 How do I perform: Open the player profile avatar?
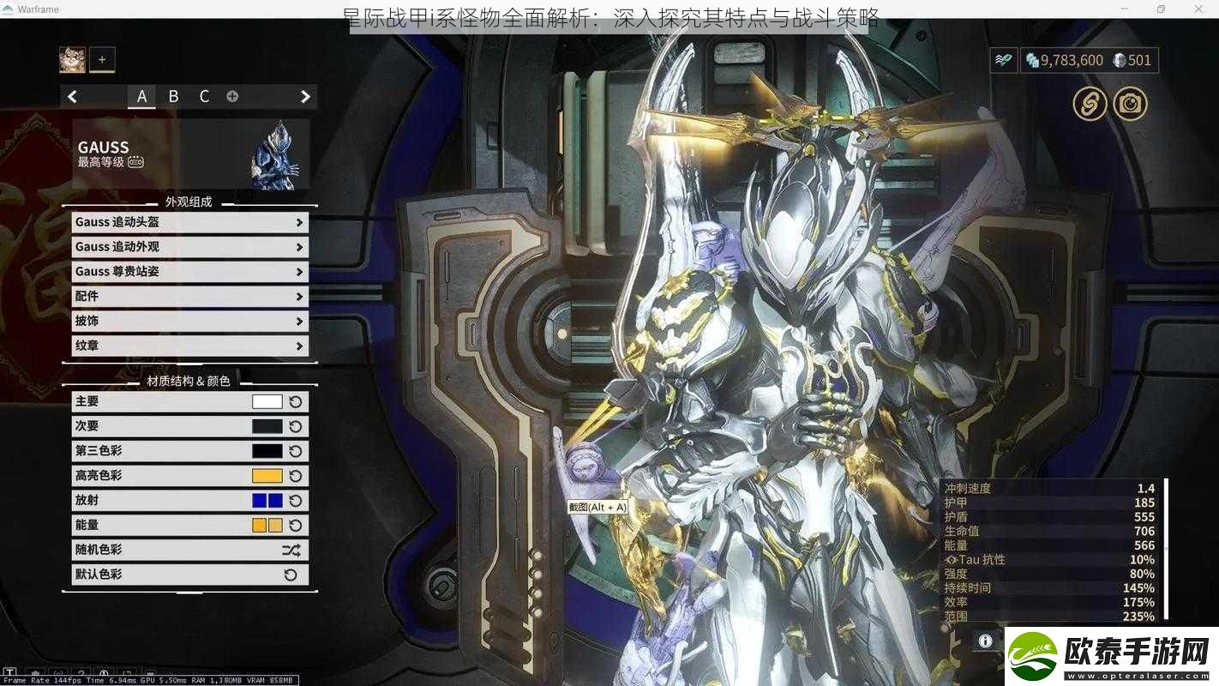[x=72, y=59]
